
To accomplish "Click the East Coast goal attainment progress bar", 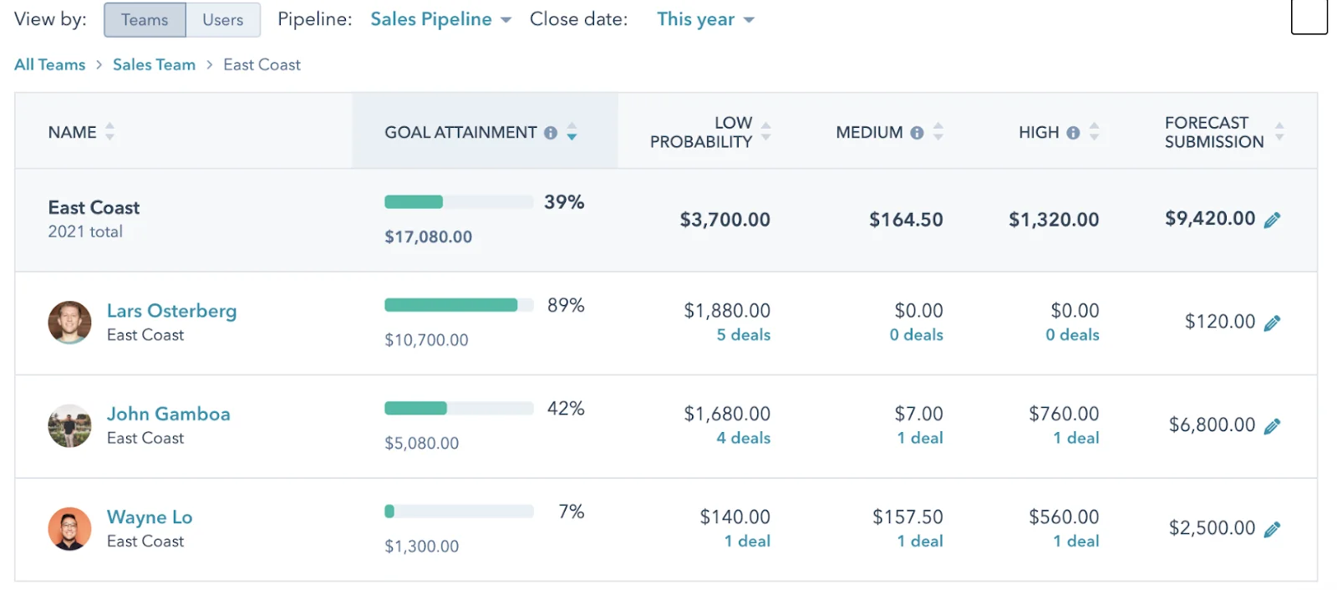I will (x=458, y=201).
